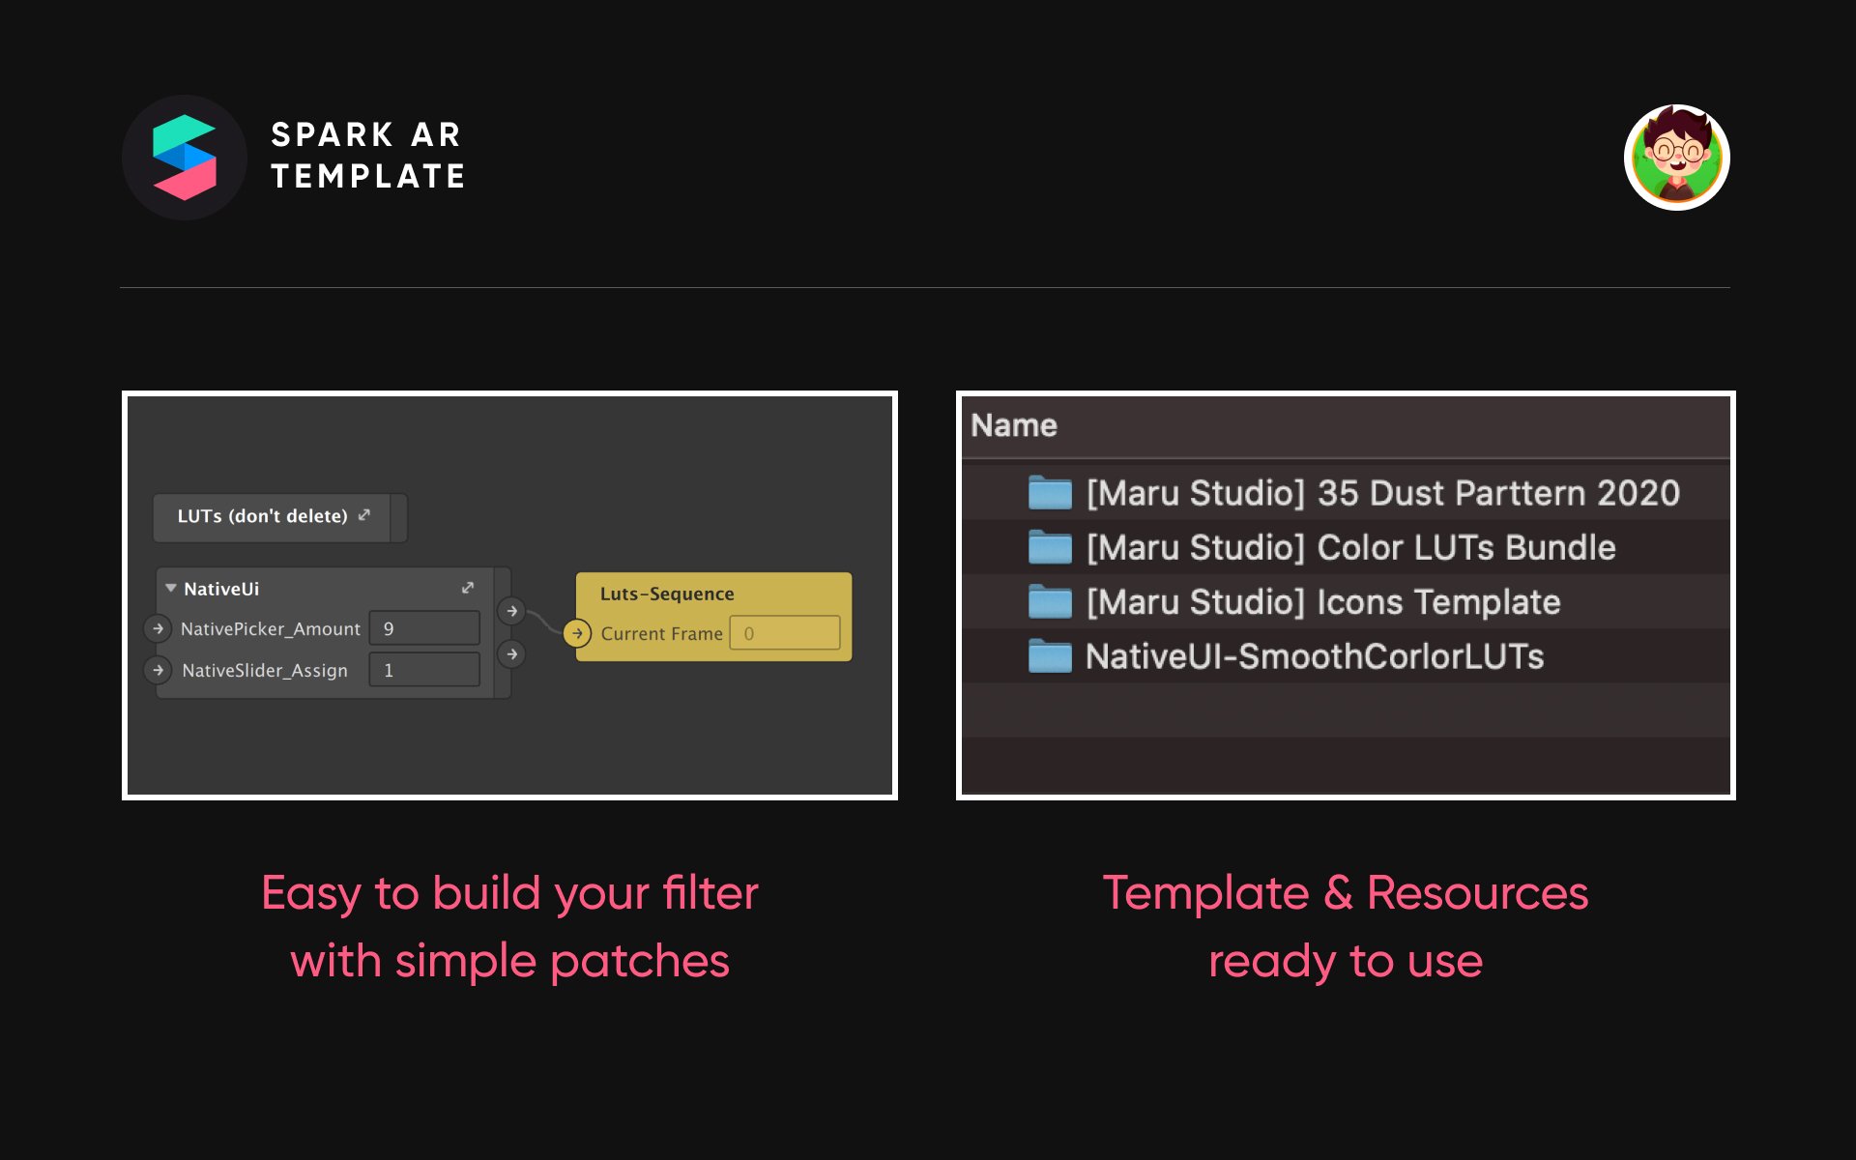1856x1160 pixels.
Task: Click the cartoon avatar profile picture
Action: tap(1676, 158)
